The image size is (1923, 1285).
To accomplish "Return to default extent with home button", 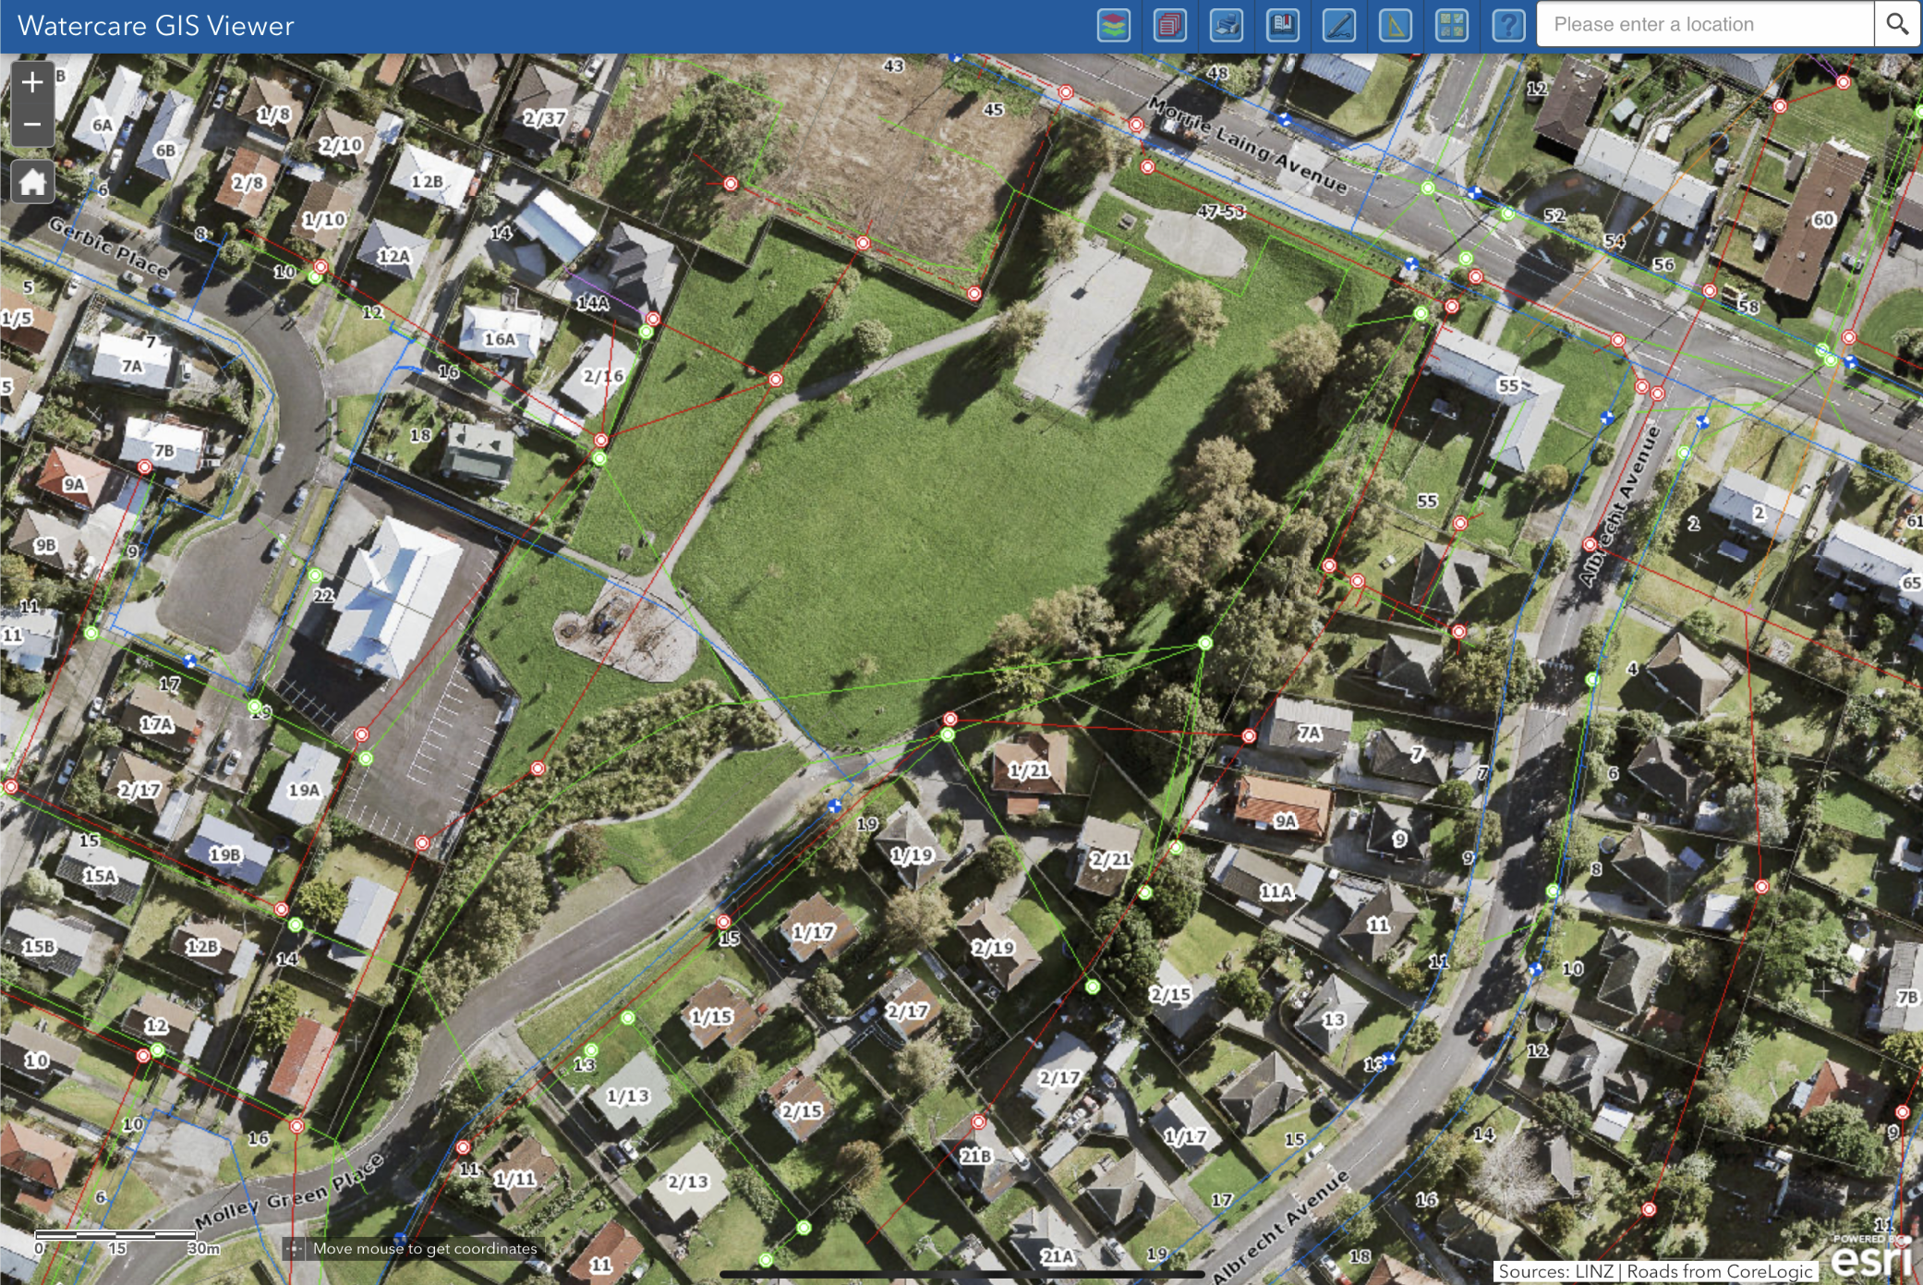I will click(32, 181).
